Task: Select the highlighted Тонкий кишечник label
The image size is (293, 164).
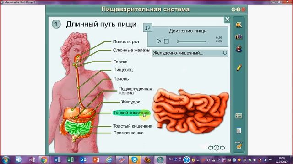Action: pyautogui.click(x=131, y=113)
